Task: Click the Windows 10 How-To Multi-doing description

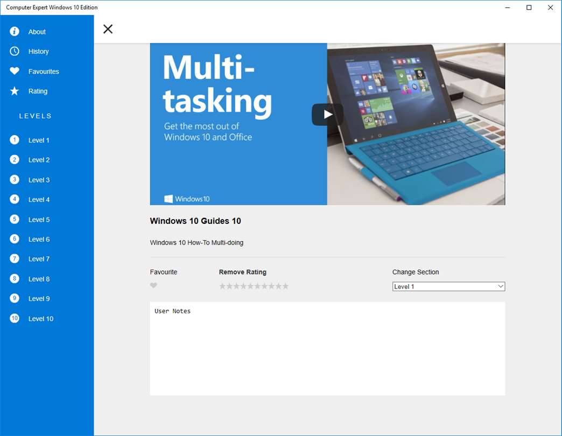Action: coord(196,243)
